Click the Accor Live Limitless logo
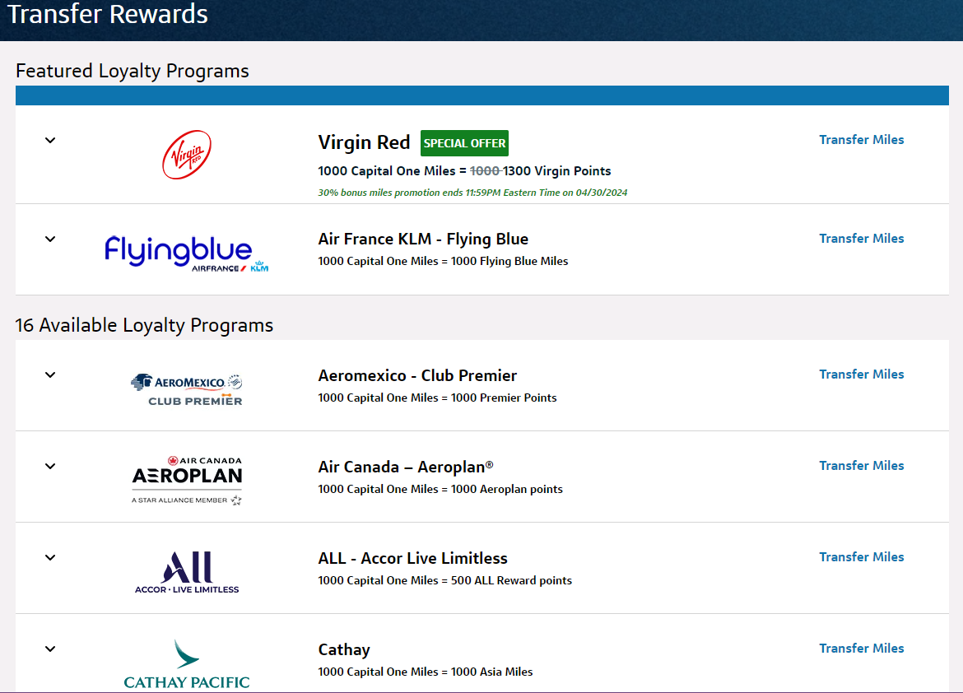This screenshot has height=693, width=963. [187, 572]
